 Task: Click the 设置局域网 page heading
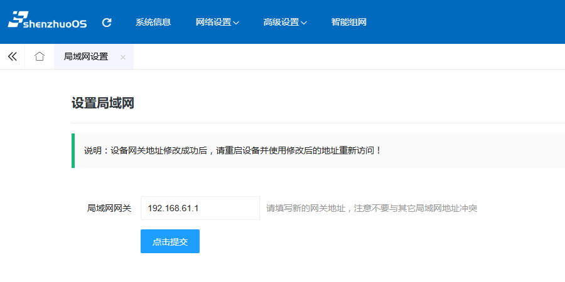point(102,103)
